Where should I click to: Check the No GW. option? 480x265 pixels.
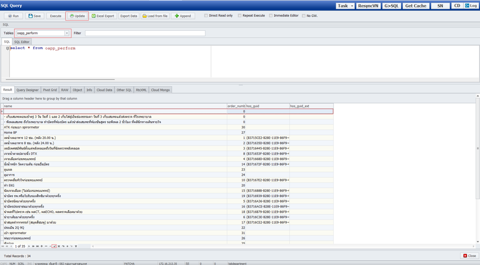point(304,16)
